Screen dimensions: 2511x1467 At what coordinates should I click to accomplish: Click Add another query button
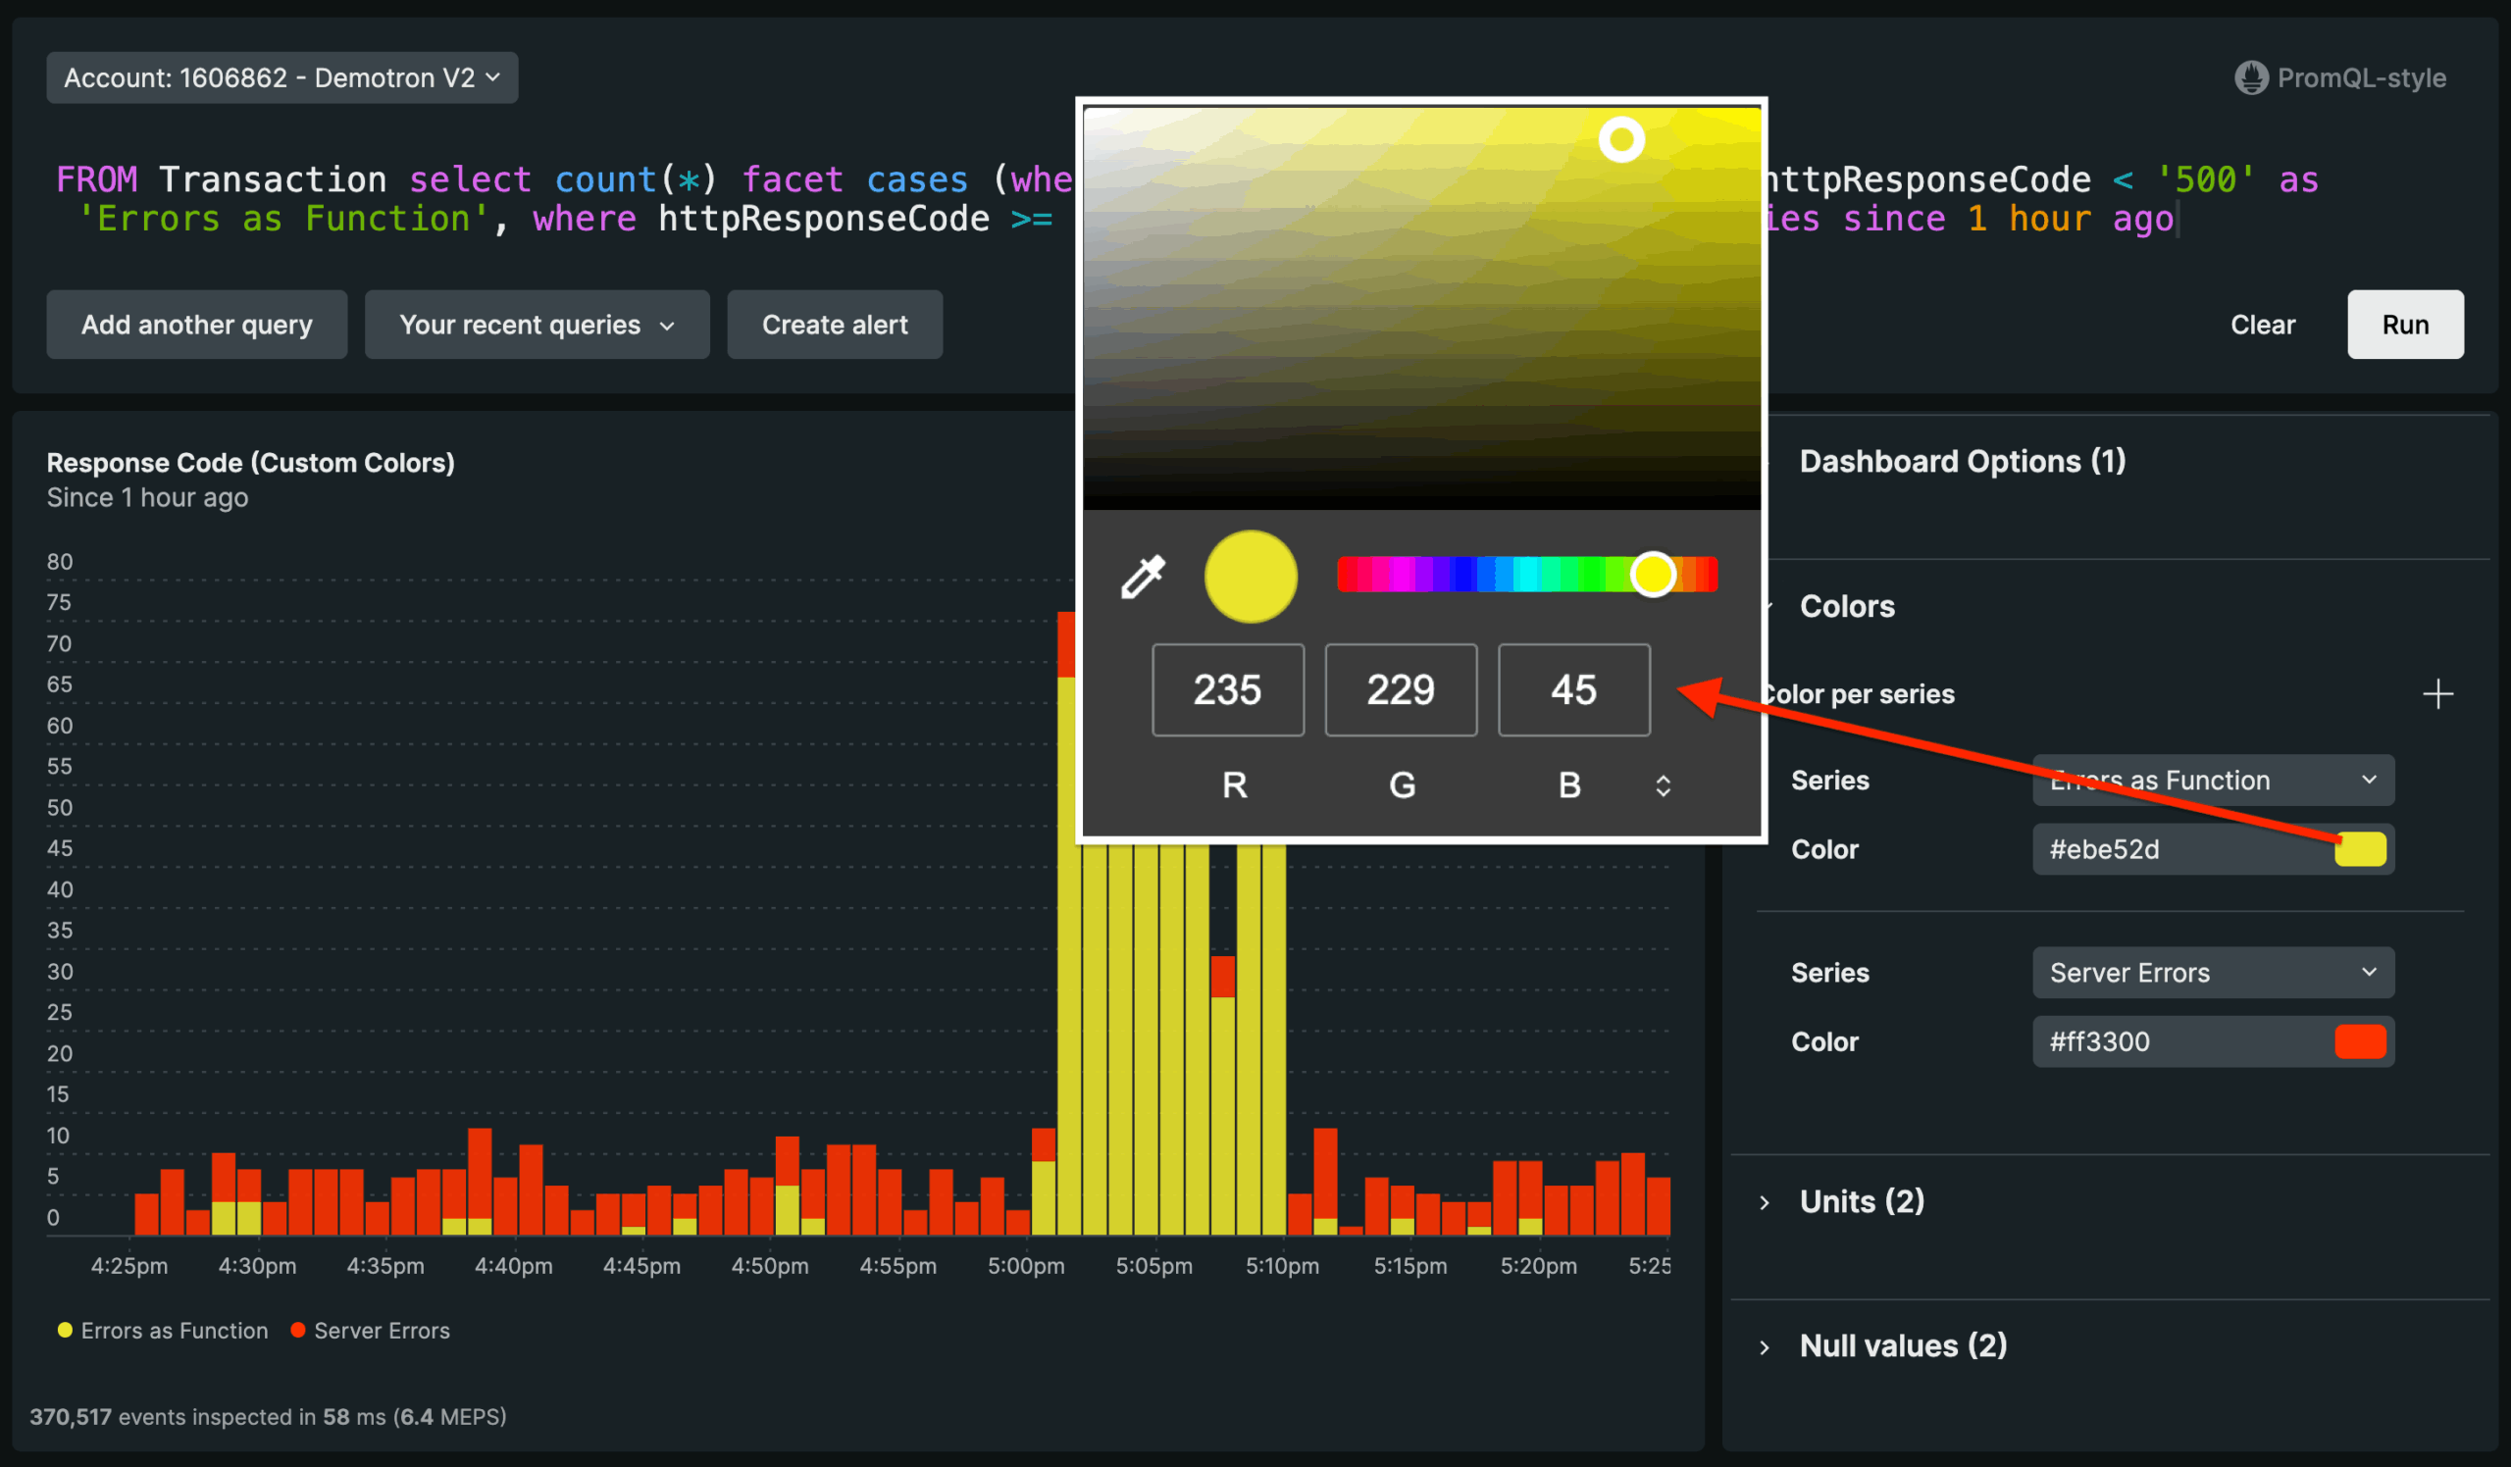(197, 325)
